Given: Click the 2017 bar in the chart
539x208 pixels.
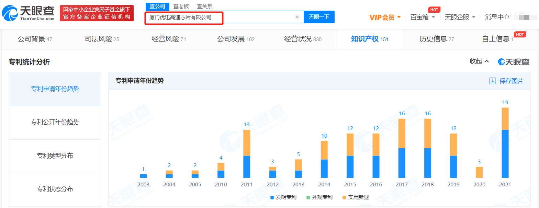Looking at the screenshot, I should [x=402, y=148].
